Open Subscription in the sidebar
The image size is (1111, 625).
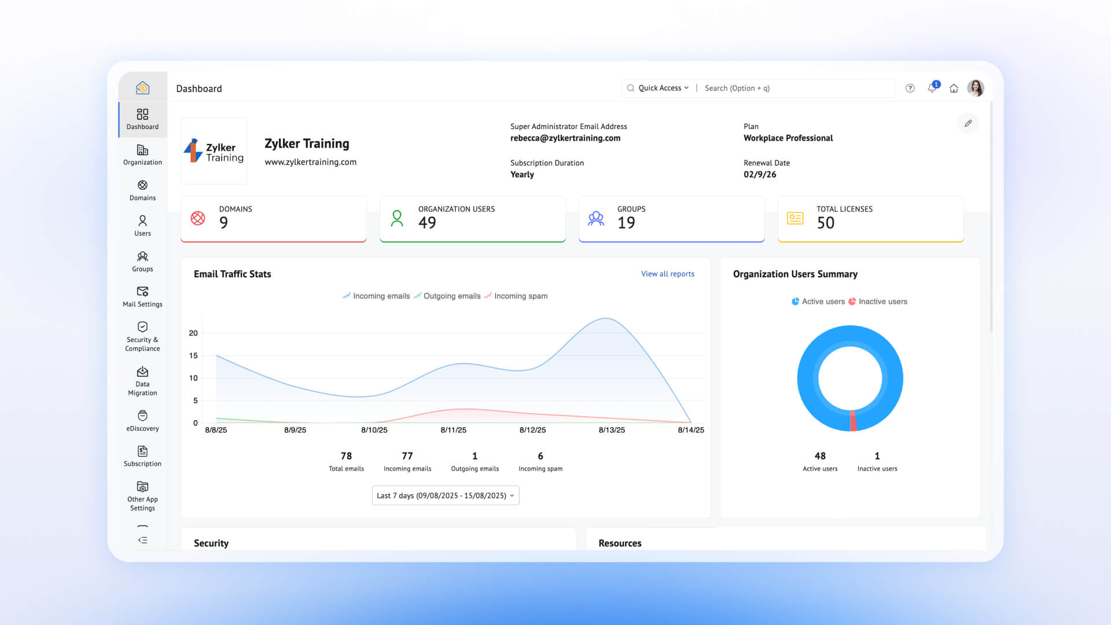coord(142,456)
